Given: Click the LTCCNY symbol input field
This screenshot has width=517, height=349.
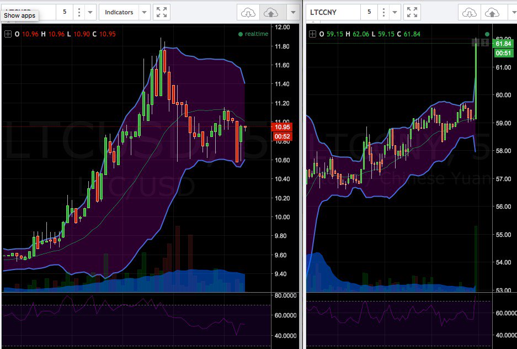Looking at the screenshot, I should (333, 12).
